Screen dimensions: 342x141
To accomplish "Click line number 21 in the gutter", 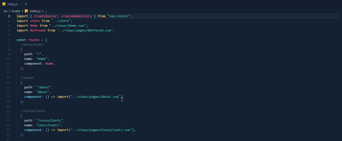I will point(8,111).
